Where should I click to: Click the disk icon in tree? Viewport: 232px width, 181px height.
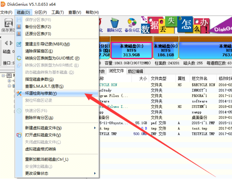click(x=9, y=76)
